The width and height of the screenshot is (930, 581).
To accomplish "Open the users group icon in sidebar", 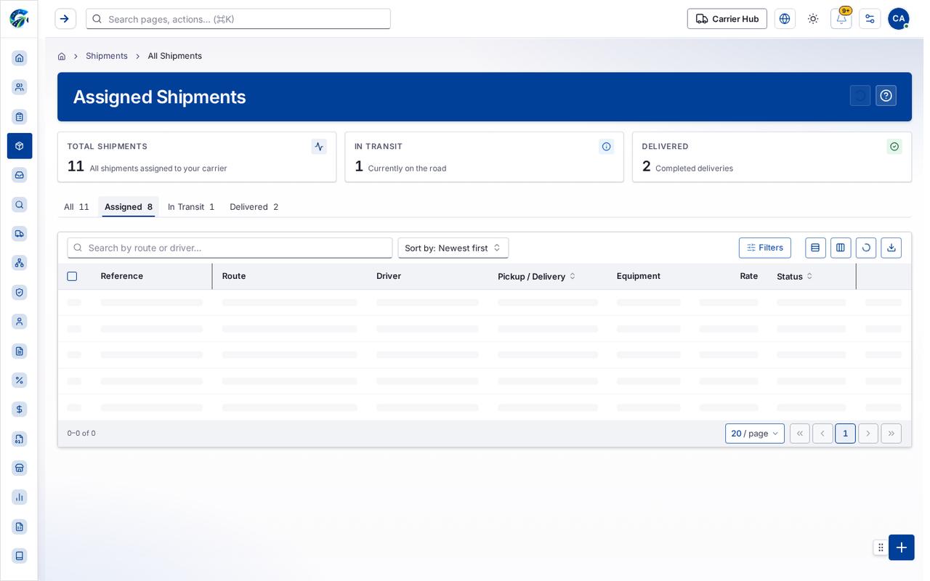I will [20, 87].
